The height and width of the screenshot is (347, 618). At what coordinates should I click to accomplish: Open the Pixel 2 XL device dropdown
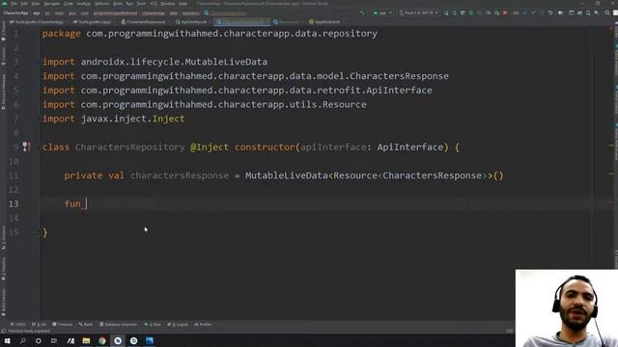coord(419,13)
